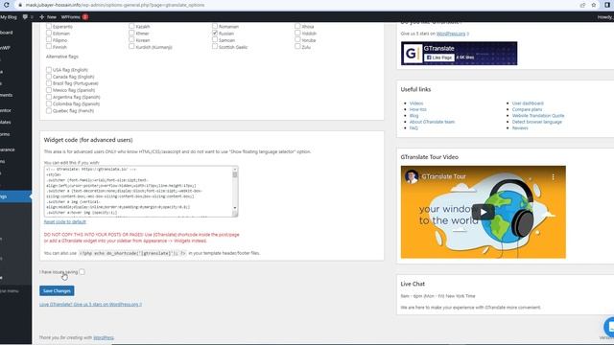Click the GTranslate G logo on Facebook banner
Image resolution: width=614 pixels, height=345 pixels.
point(412,54)
